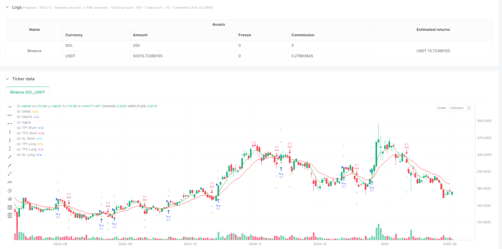Click the fullscreen chart icon
The image size is (502, 249).
(x=469, y=108)
